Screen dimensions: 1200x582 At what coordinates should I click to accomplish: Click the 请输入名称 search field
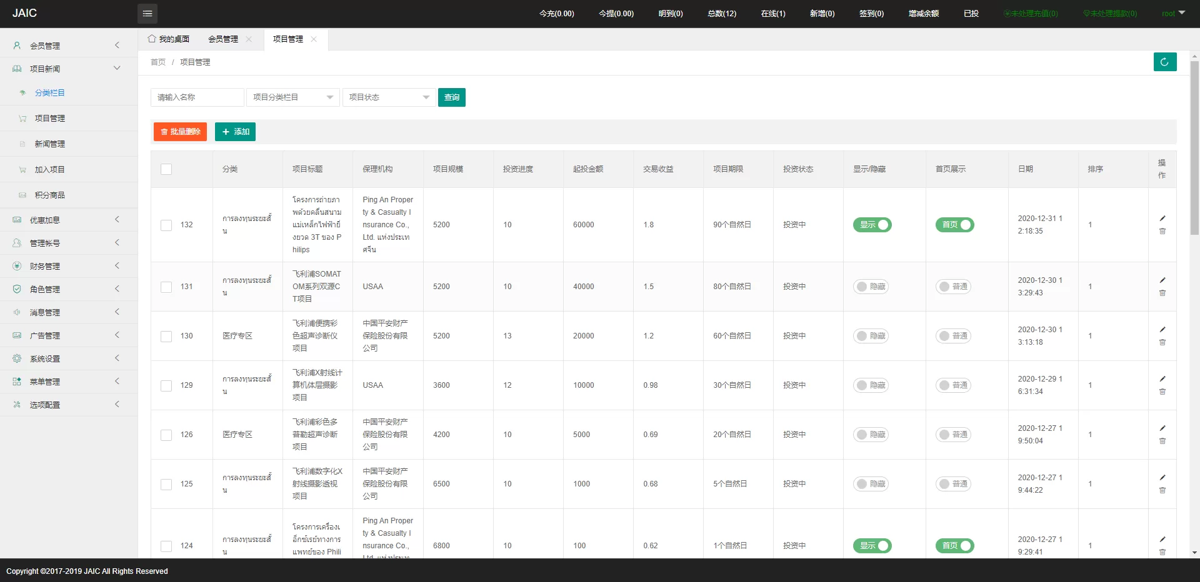pyautogui.click(x=197, y=97)
